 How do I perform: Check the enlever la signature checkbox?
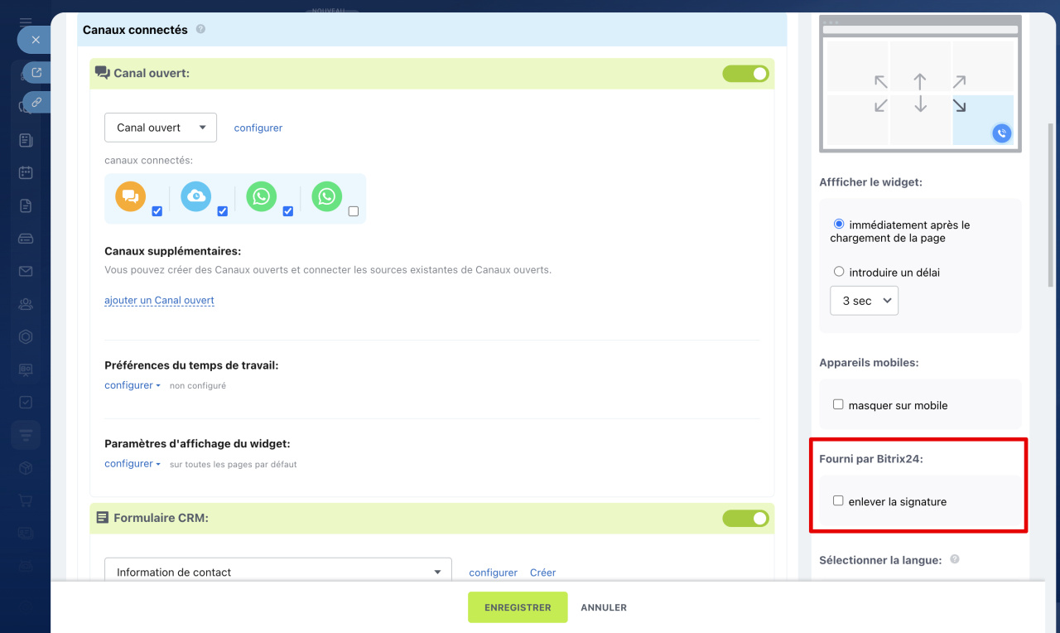[838, 501]
